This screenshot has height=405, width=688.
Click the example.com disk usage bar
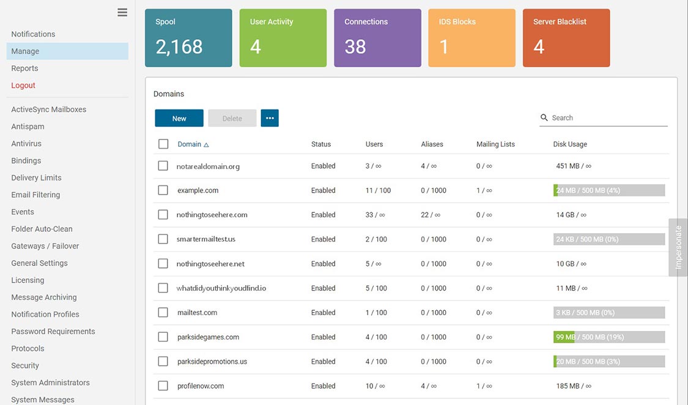click(609, 190)
